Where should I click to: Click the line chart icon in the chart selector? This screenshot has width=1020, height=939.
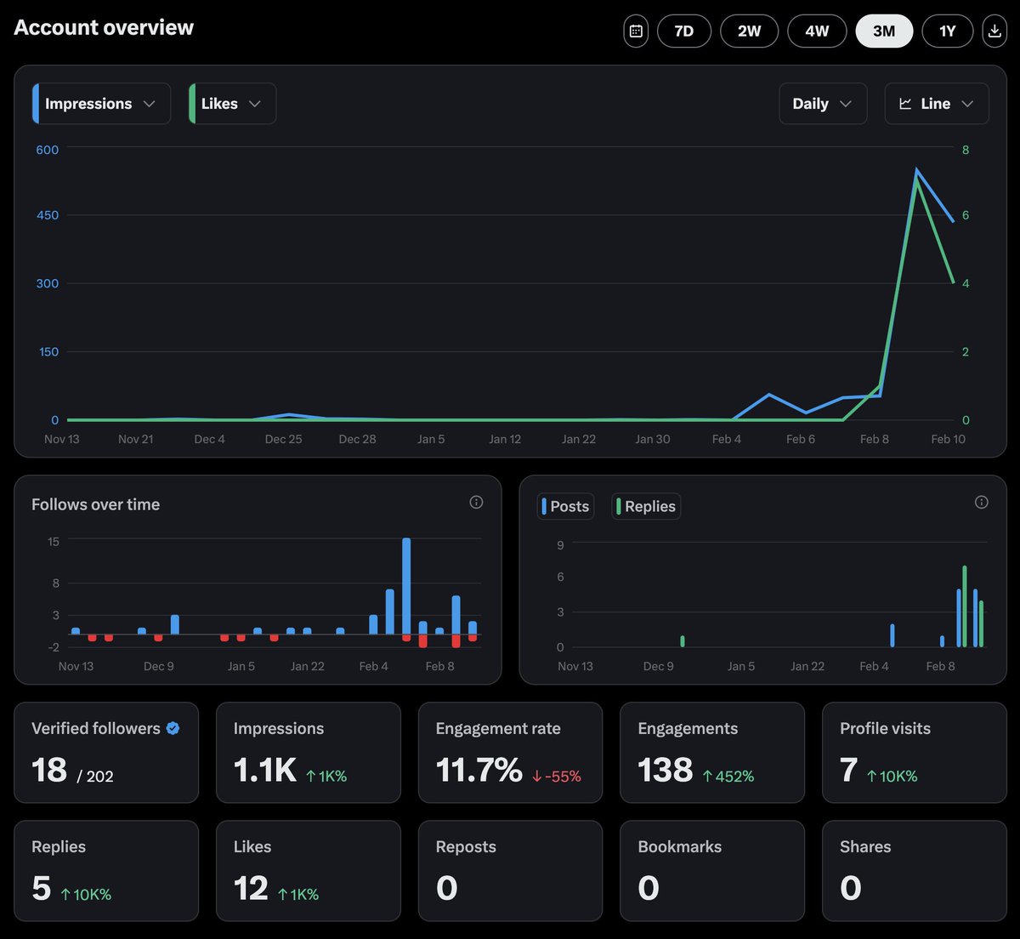(x=908, y=103)
